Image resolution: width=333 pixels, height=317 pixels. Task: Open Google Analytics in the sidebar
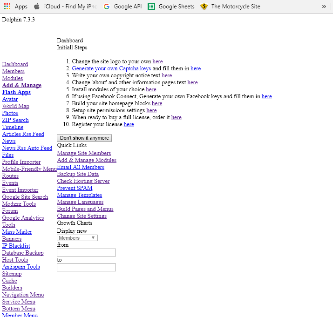[23, 218]
